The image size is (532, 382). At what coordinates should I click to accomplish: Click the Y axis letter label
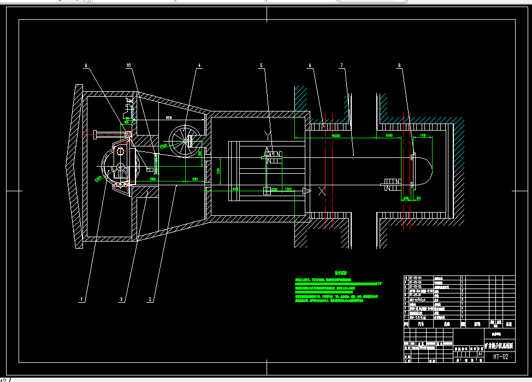pyautogui.click(x=268, y=136)
